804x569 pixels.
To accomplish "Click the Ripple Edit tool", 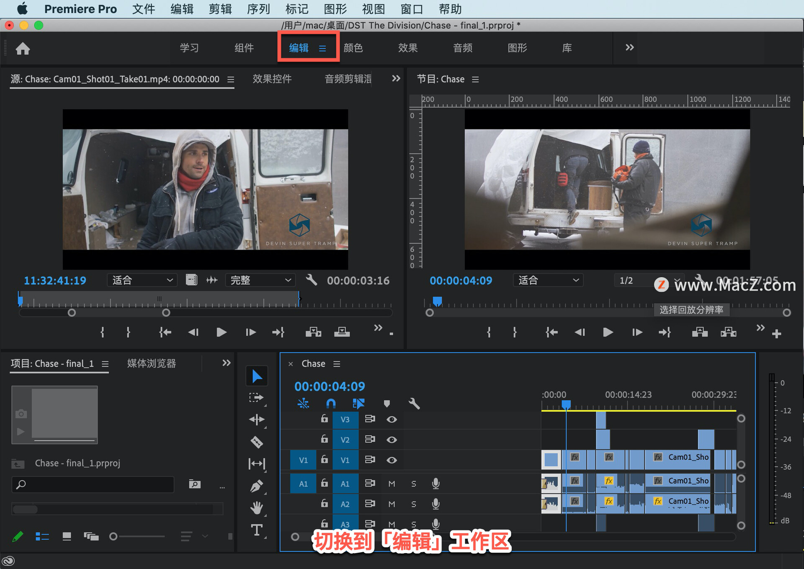I will tap(256, 420).
